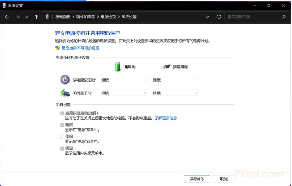Click the plug icon for 接通电源
The image size is (292, 186).
click(x=166, y=67)
